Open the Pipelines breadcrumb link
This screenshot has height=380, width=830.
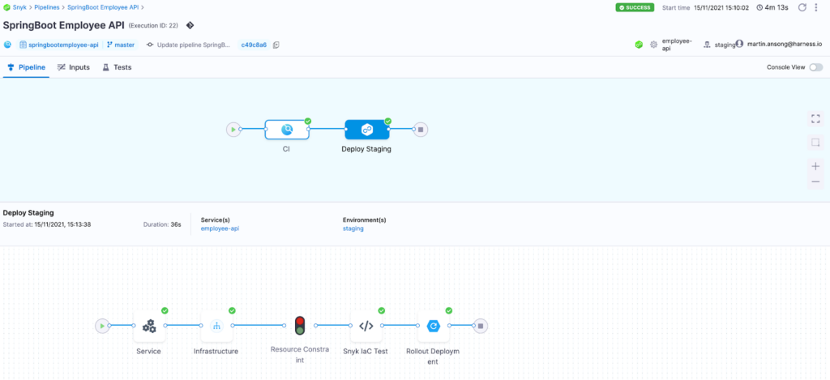pos(46,7)
